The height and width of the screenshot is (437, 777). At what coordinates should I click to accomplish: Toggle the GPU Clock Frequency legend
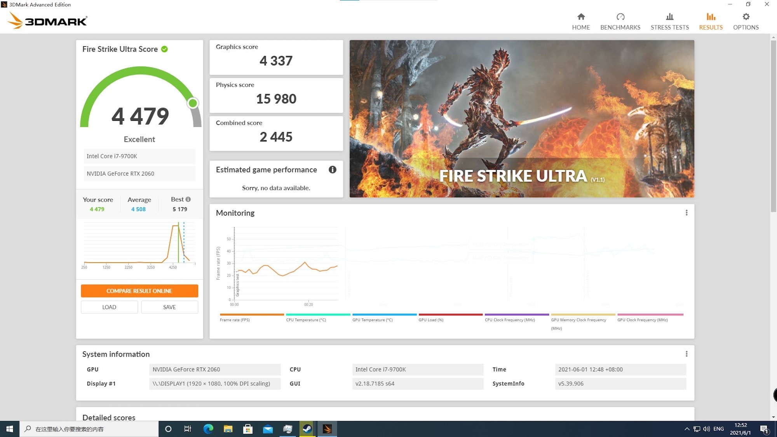(650, 318)
